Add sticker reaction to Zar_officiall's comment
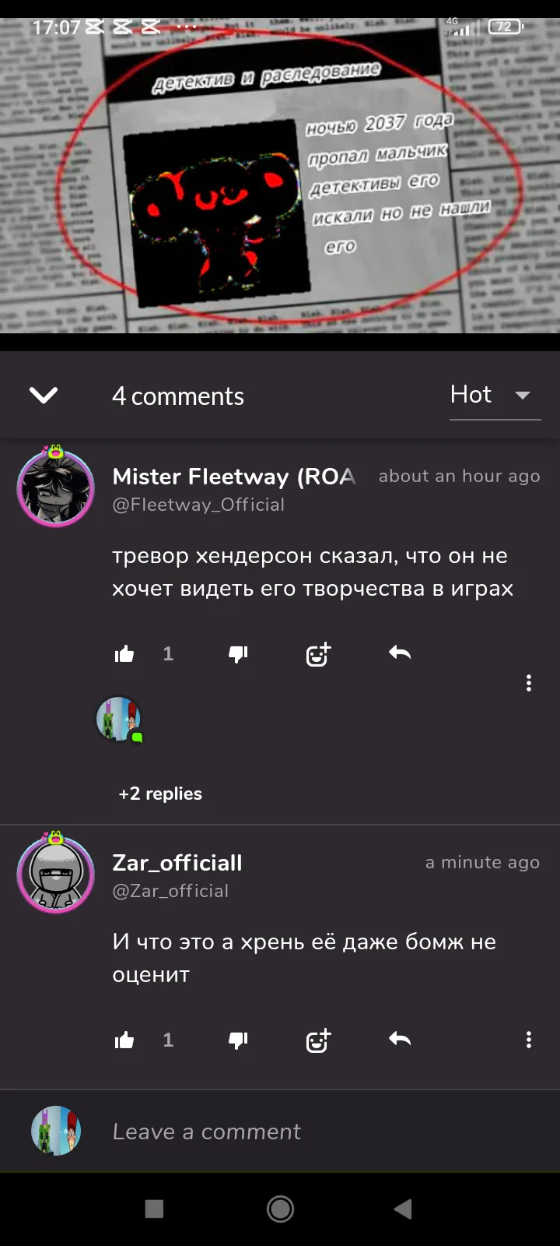Image resolution: width=560 pixels, height=1246 pixels. (x=318, y=1040)
